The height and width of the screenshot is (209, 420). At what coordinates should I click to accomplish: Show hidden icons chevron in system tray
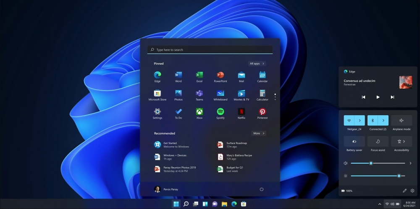click(x=380, y=204)
